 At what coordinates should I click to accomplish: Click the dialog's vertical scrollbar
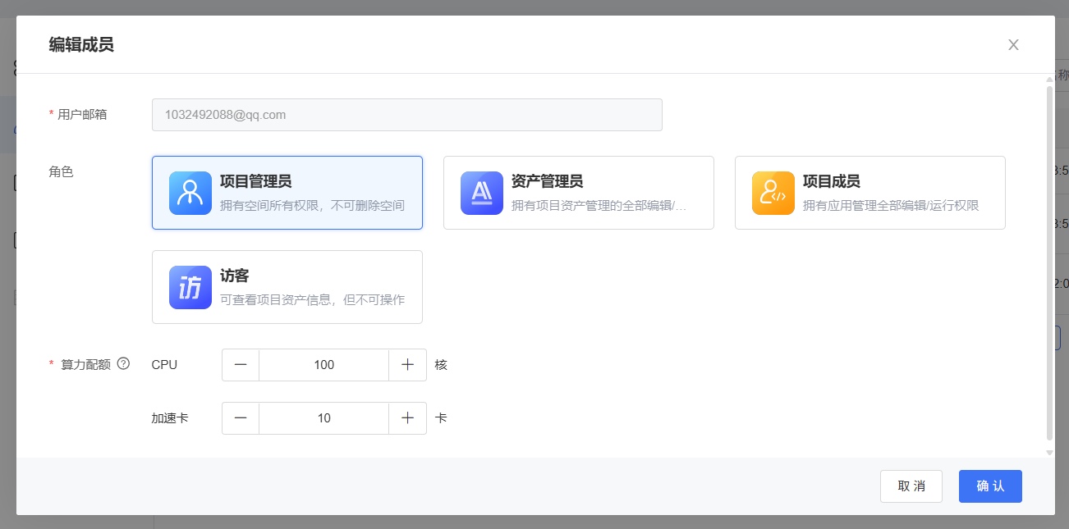click(x=1049, y=262)
